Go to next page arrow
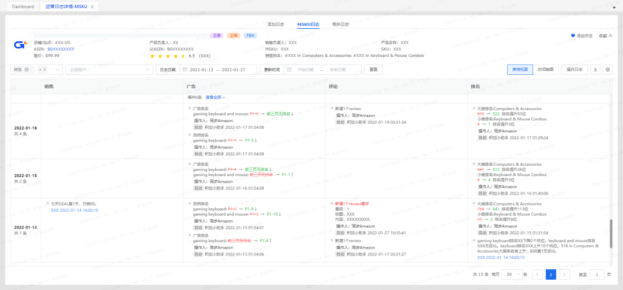Viewport: 623px width, 290px height. [x=565, y=274]
